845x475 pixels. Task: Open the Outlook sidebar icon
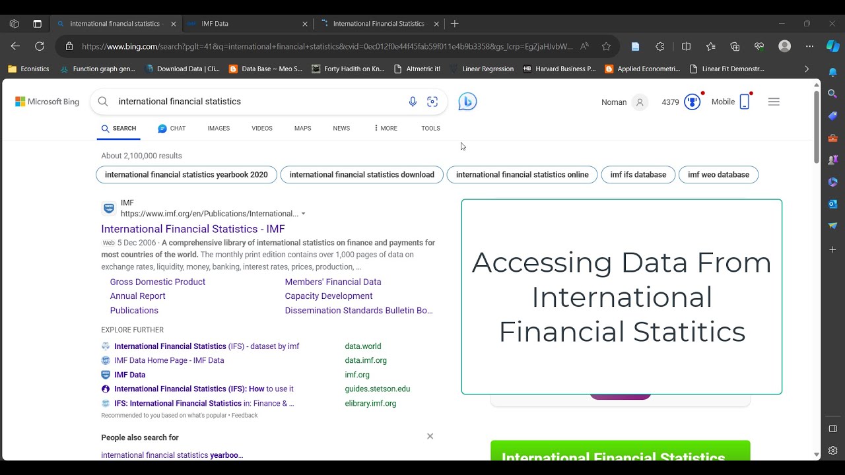click(833, 204)
